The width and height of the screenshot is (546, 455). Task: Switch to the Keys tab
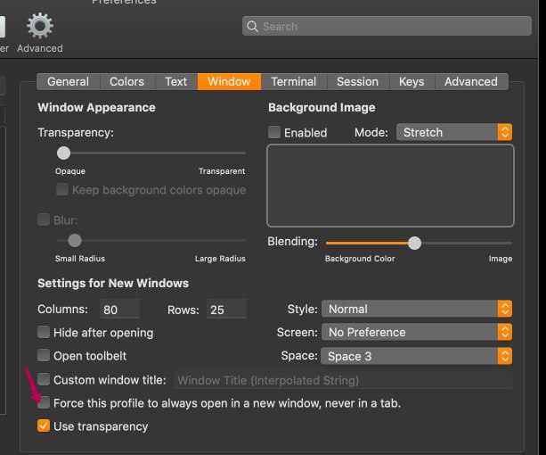pyautogui.click(x=412, y=81)
